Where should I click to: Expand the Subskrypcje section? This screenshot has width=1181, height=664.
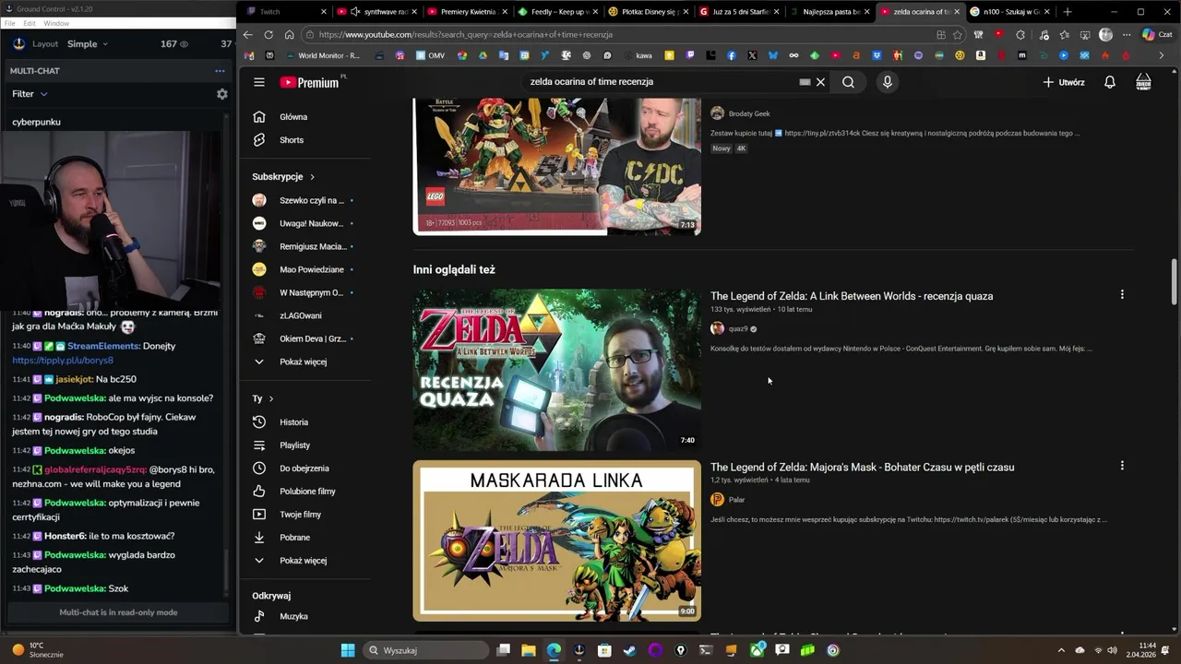tap(283, 176)
